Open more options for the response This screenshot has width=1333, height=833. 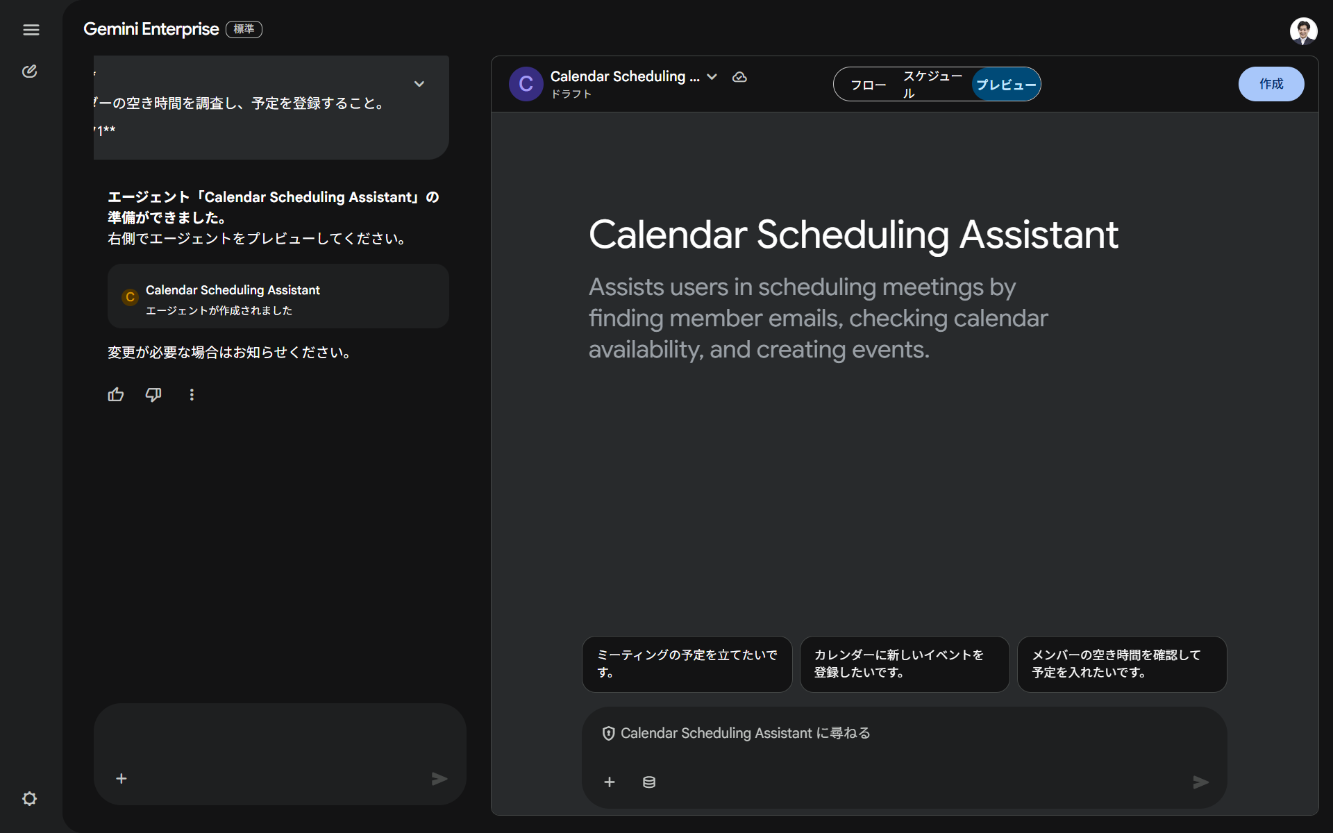(192, 394)
